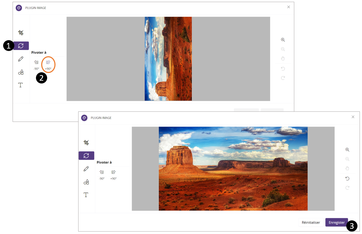Close the lower Plugin Image dialog
Viewport: 362px width, 234px height.
(x=353, y=117)
